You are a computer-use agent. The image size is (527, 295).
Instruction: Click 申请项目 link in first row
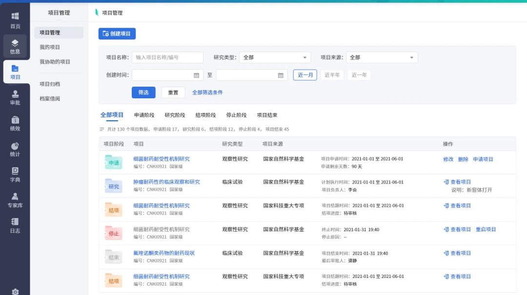tap(483, 159)
